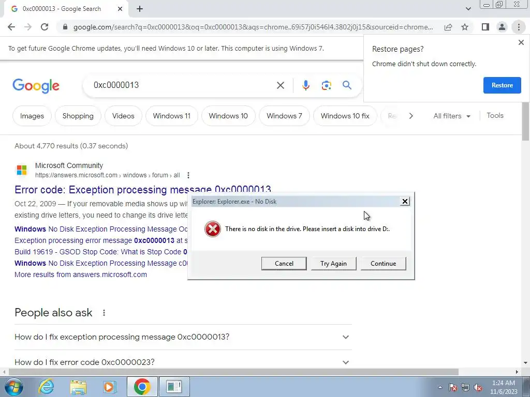The width and height of the screenshot is (530, 397).
Task: Go to the Google logo homepage
Action: click(x=36, y=86)
